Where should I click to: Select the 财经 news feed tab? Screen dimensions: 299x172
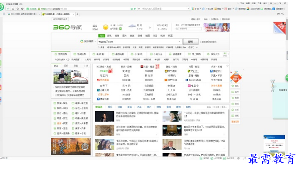(159, 107)
